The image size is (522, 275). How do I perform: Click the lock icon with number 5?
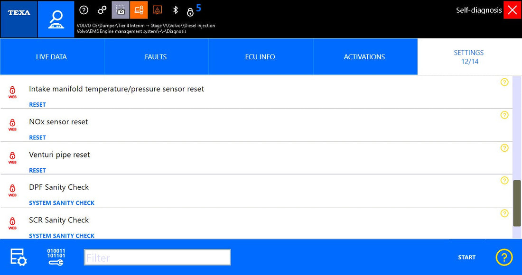click(194, 10)
